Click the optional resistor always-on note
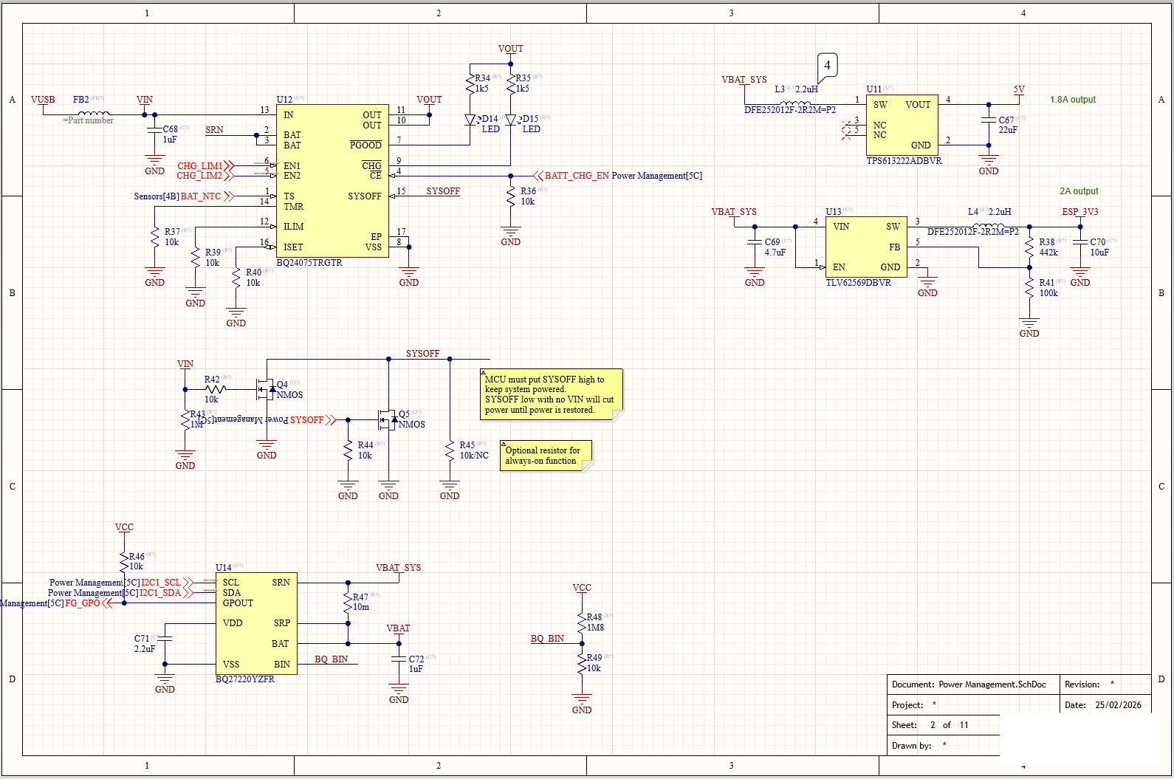This screenshot has width=1174, height=779. [546, 456]
